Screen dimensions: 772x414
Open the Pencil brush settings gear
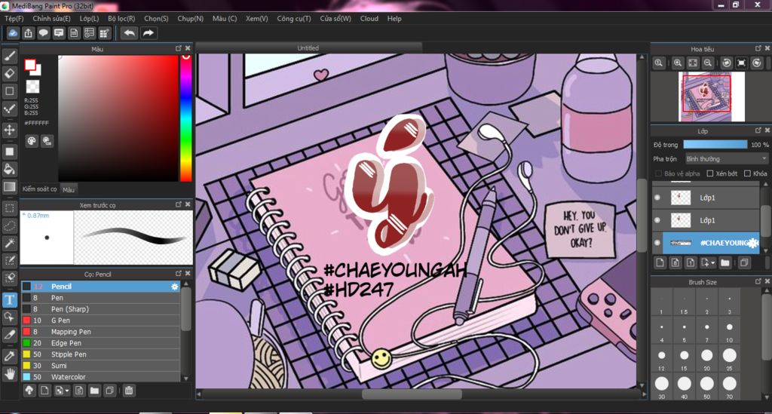pyautogui.click(x=175, y=287)
